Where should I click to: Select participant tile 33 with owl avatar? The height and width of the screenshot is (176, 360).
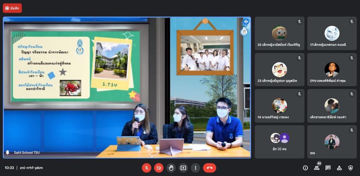[x=279, y=33]
